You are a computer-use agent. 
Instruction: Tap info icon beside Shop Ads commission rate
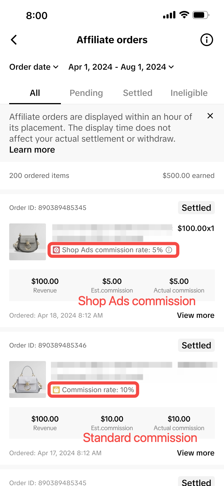point(169,250)
